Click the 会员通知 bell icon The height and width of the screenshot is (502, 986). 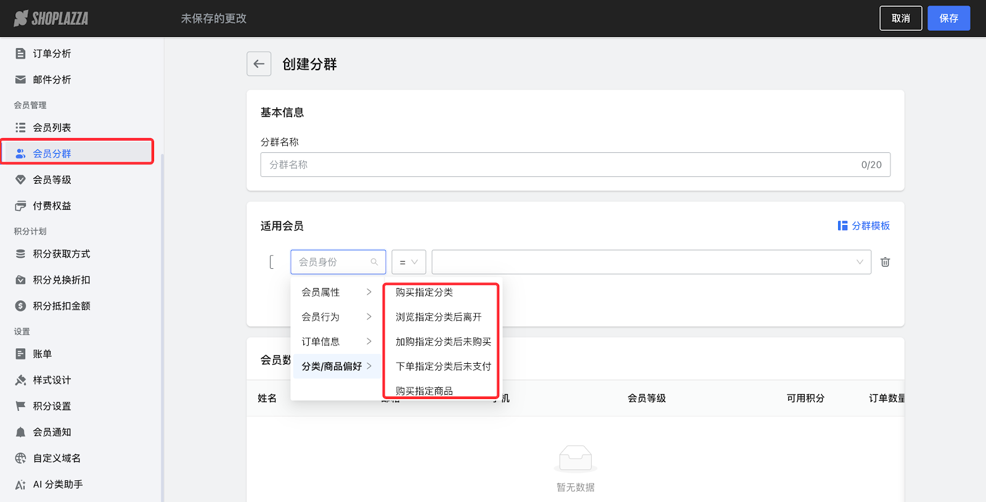coord(20,432)
